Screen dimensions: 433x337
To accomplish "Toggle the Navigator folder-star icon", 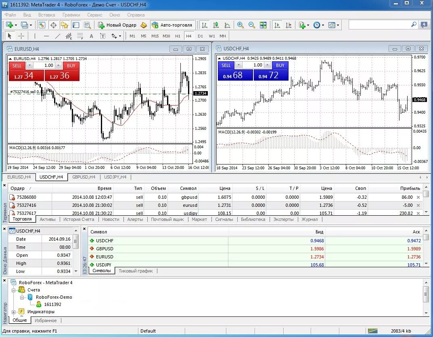I will 65,25.
